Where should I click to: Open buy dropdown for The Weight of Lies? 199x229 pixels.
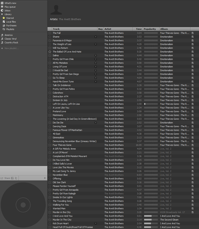pos(96,44)
